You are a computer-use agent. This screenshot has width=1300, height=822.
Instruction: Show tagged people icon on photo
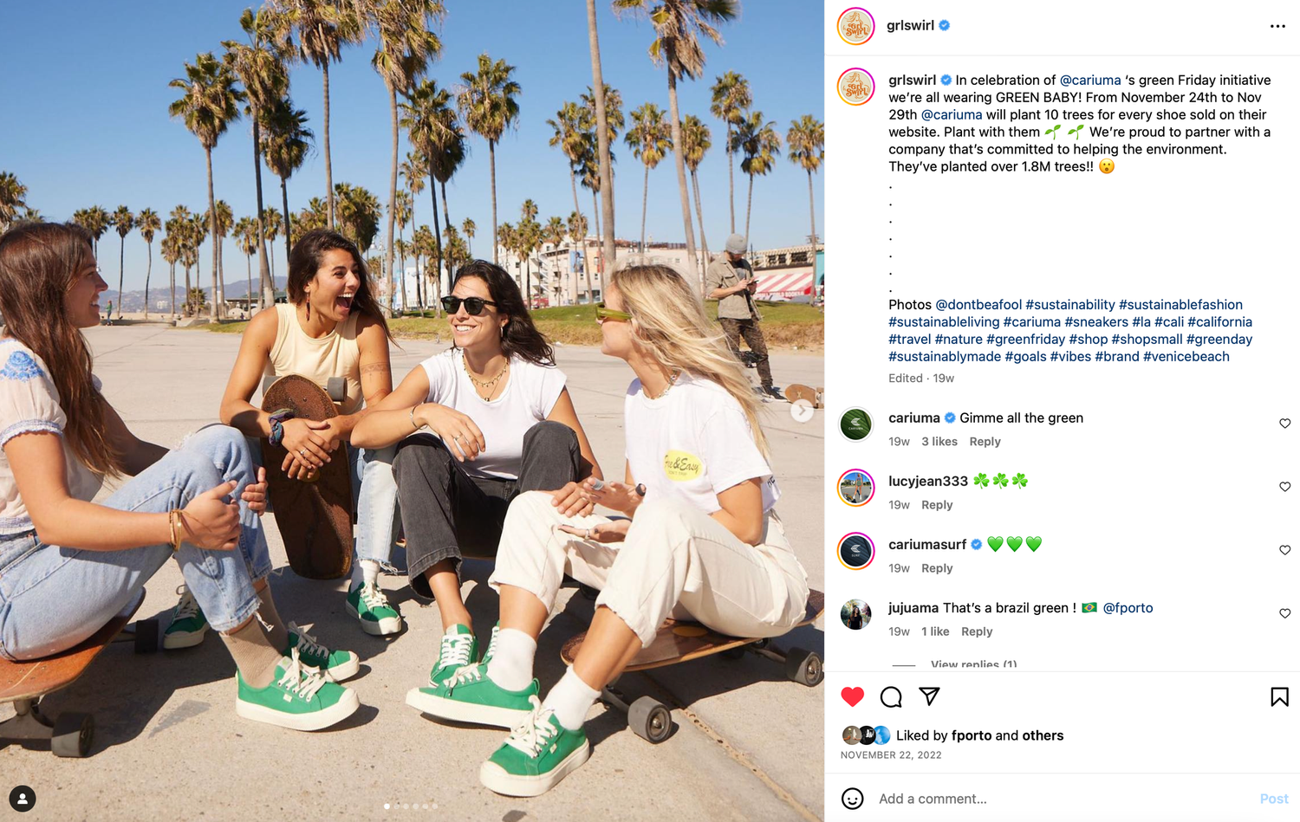pos(23,799)
